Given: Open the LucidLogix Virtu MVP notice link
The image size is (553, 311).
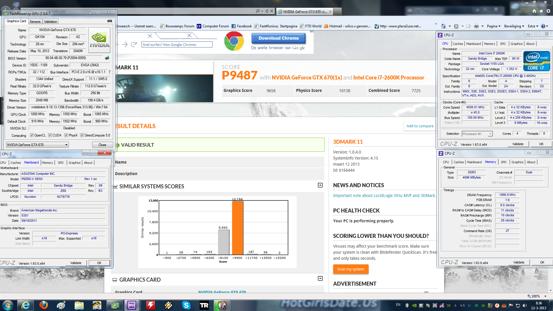Looking at the screenshot, I should pyautogui.click(x=384, y=196).
